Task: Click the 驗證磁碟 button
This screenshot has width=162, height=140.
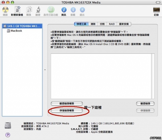Action: (145, 103)
